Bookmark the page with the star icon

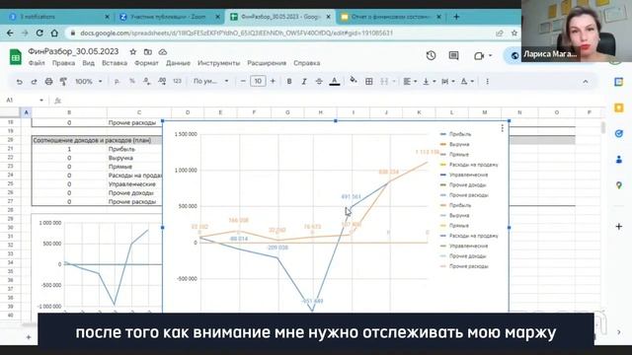point(513,33)
